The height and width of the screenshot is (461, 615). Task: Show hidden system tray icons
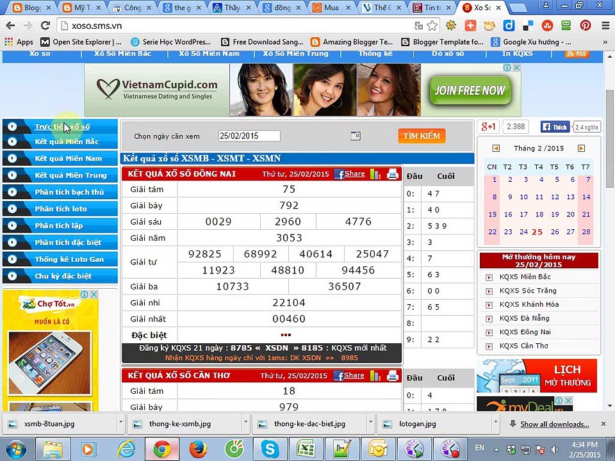click(496, 449)
